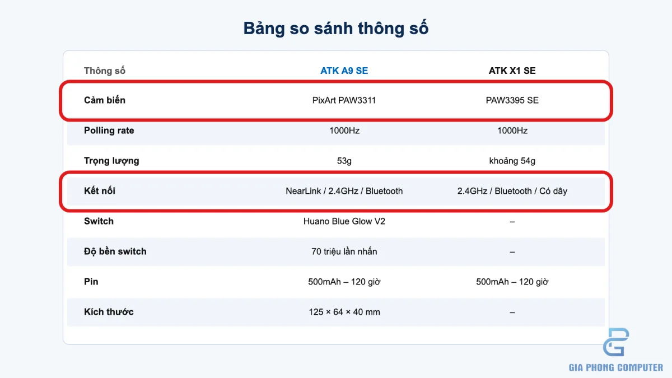
Task: Click the "khoảng 54g" weight cell
Action: point(512,161)
